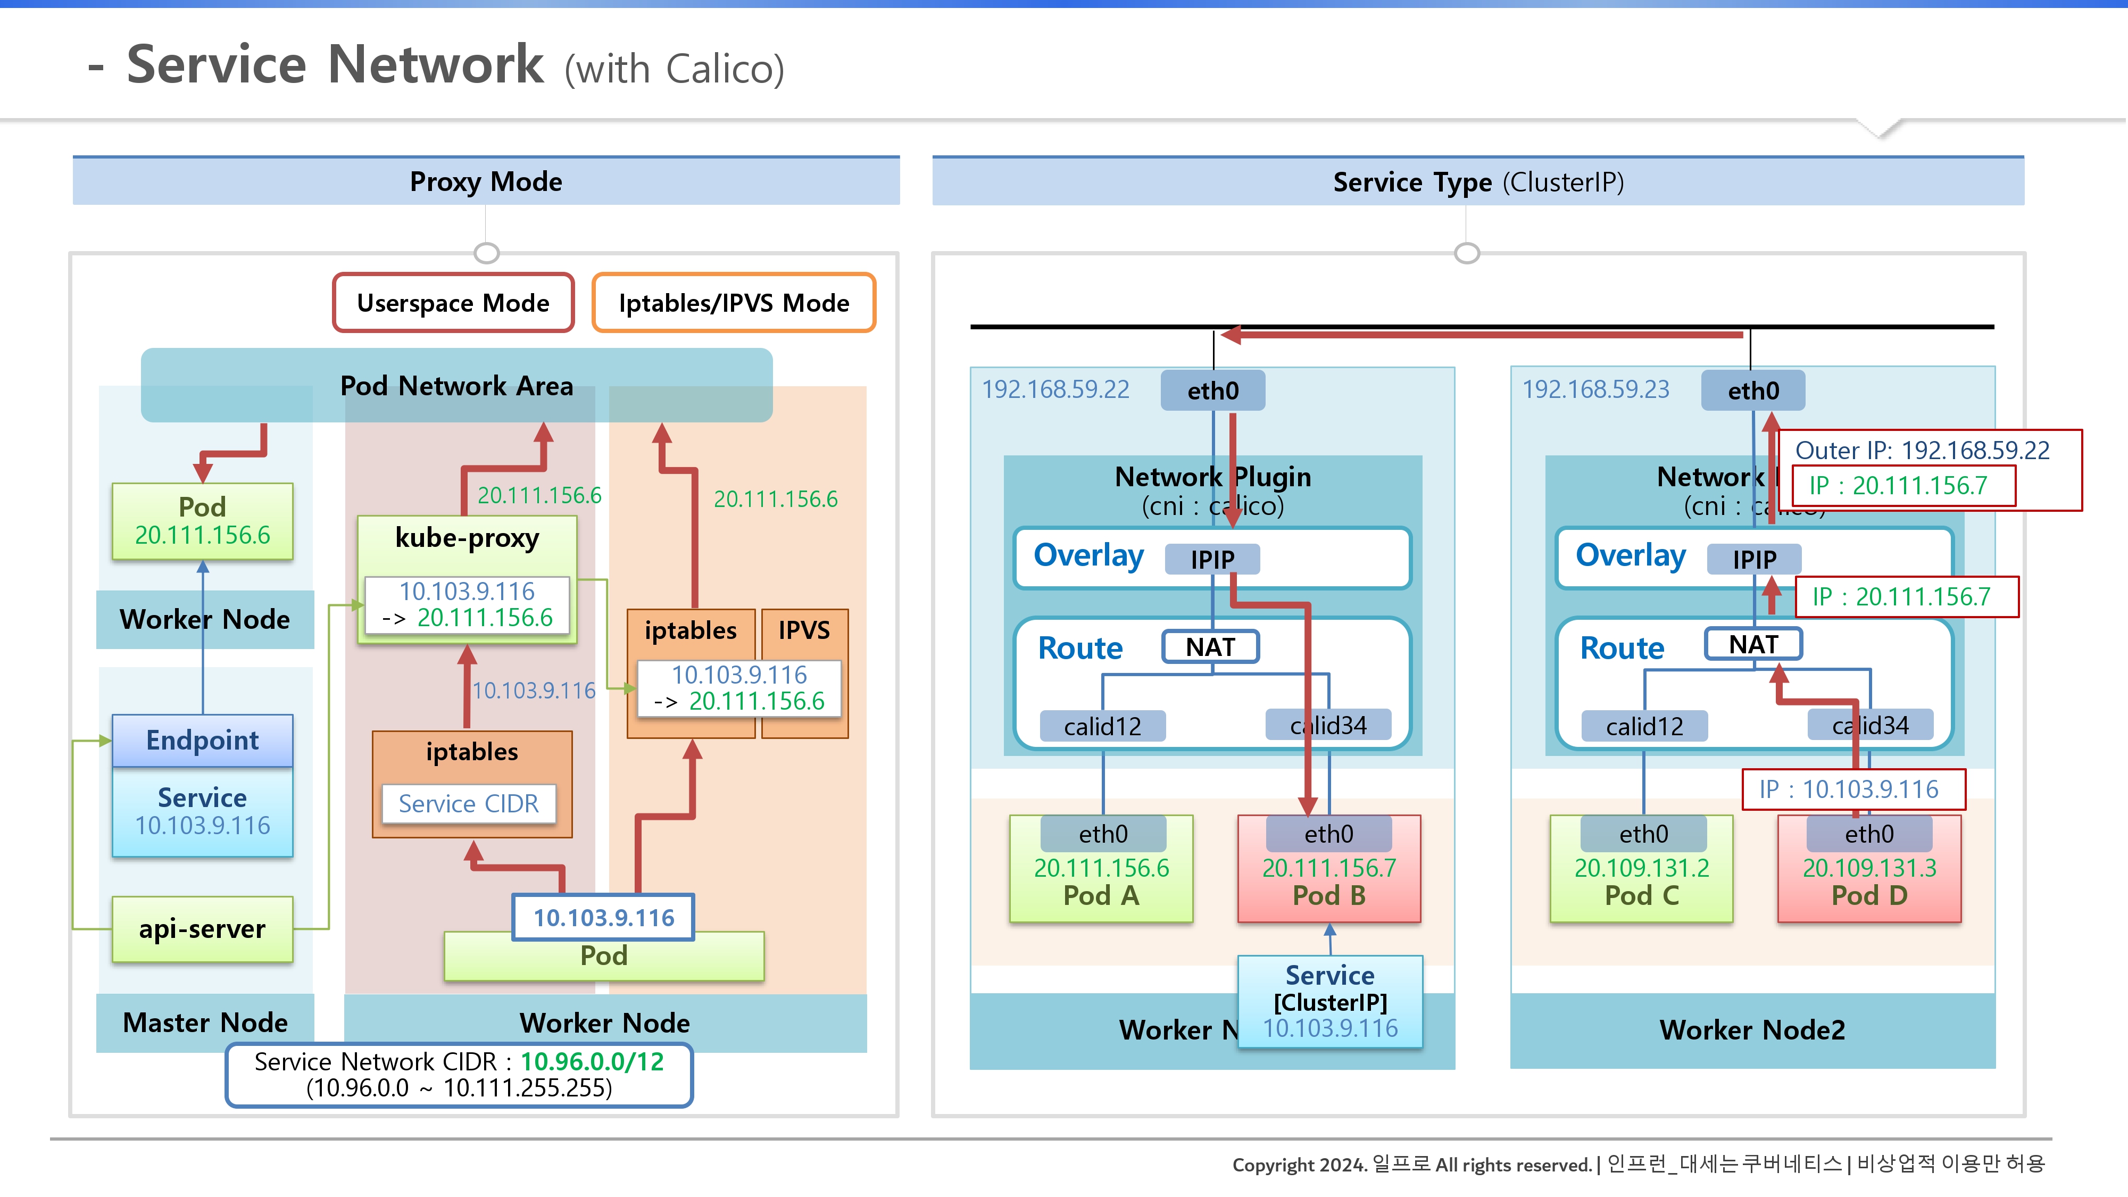Screen dimensions: 2128x1197
Task: Click the Endpoint block
Action: 202,740
